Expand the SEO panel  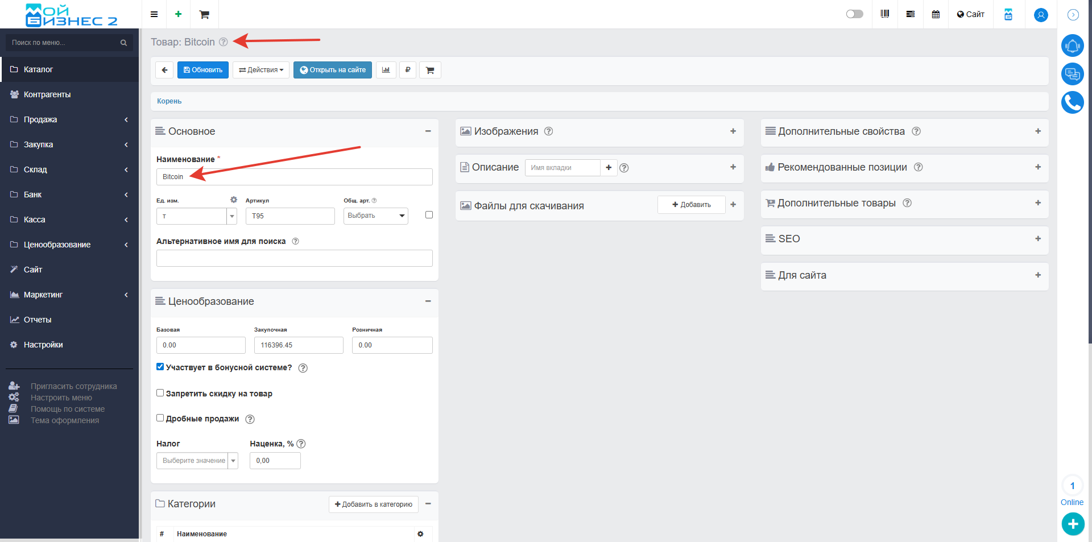[1038, 239]
